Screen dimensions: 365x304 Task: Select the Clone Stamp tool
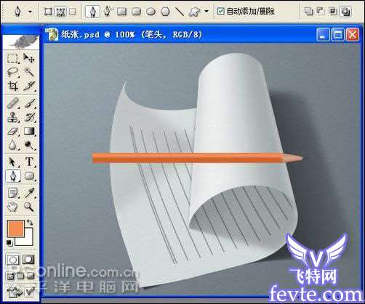coord(12,118)
